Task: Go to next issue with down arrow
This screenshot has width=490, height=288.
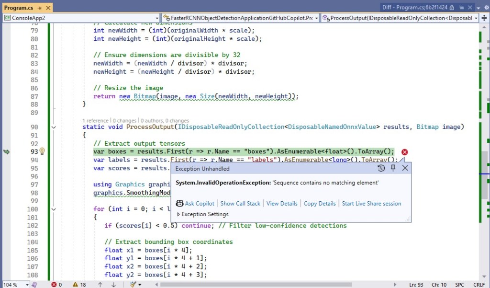Action: 113,285
